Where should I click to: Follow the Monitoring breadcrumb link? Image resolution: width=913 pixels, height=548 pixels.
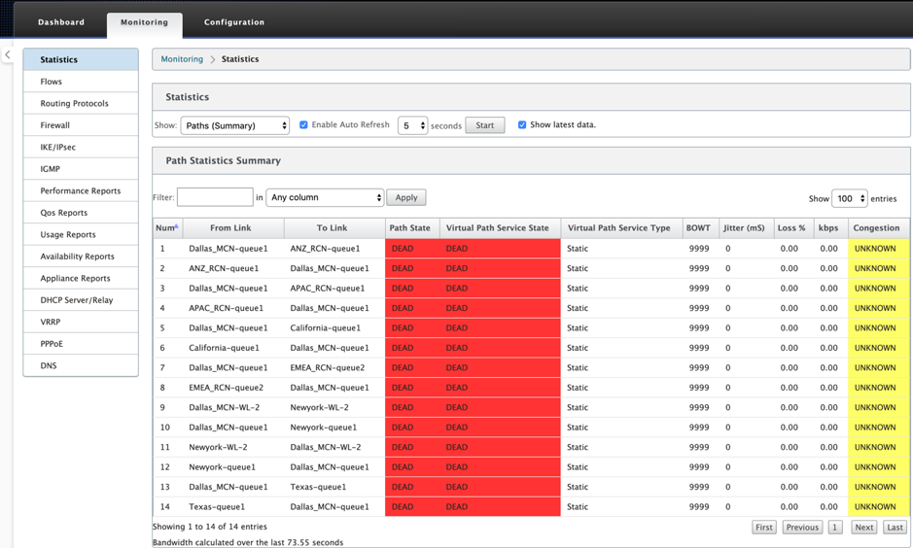click(x=182, y=59)
